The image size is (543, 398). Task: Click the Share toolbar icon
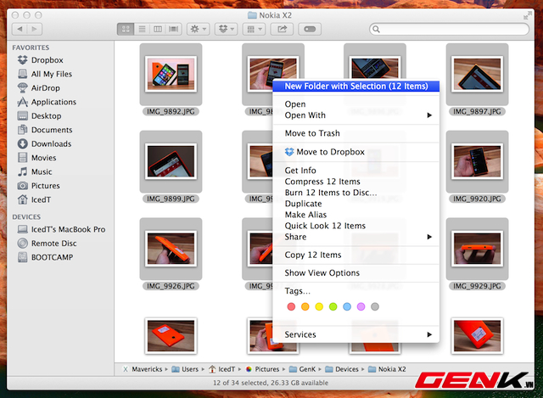[x=282, y=29]
